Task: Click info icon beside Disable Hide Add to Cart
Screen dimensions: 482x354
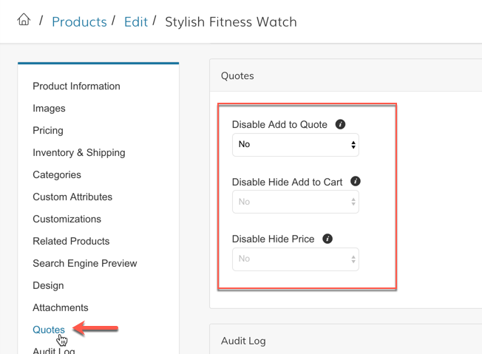Action: [x=356, y=181]
